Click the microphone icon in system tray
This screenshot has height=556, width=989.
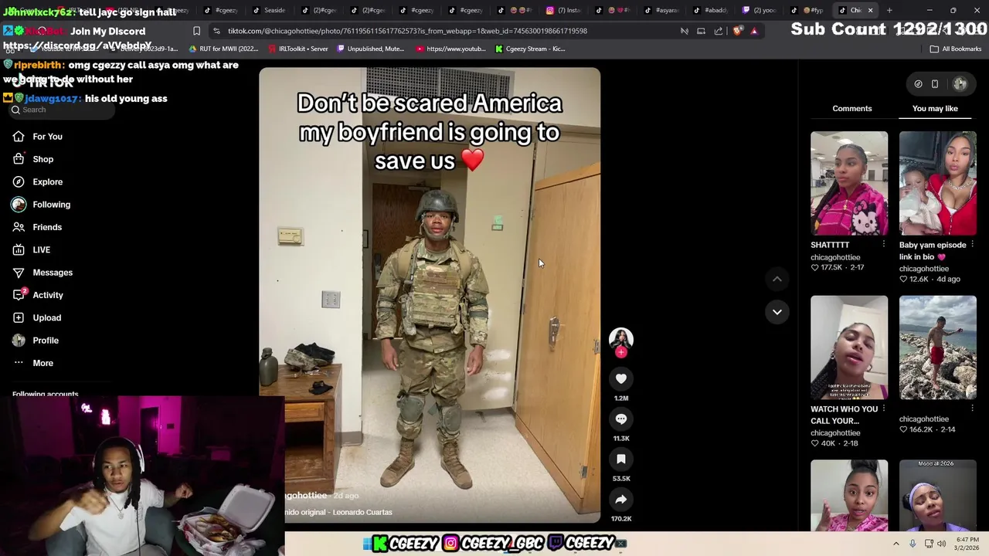[913, 544]
